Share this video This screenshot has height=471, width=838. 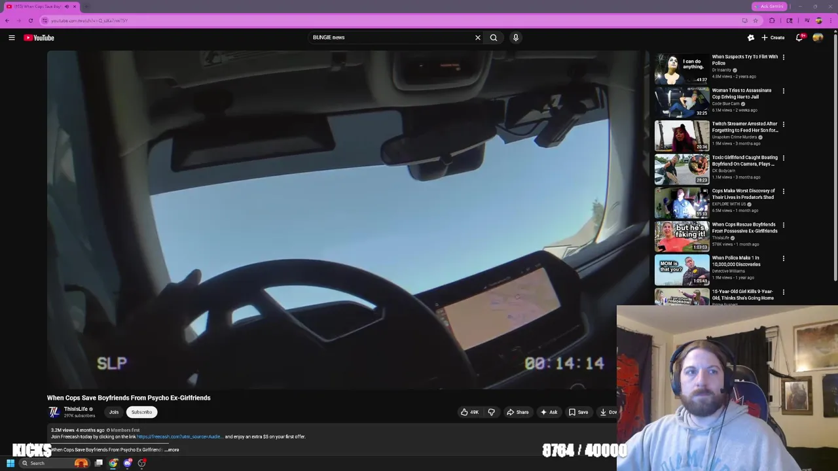(x=517, y=412)
